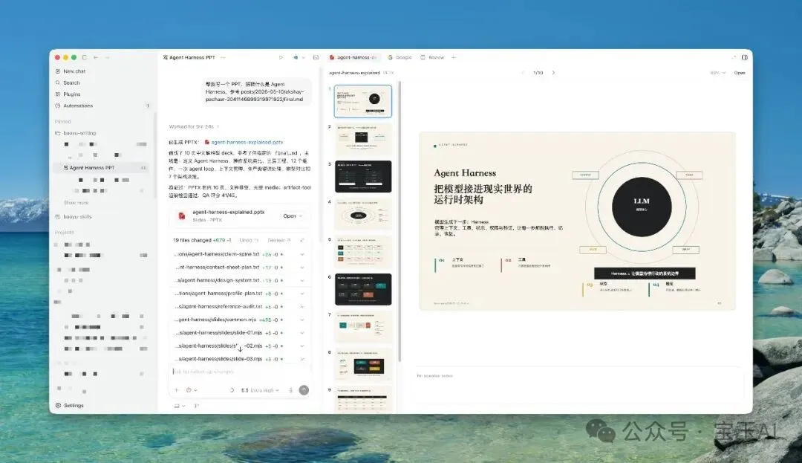Image resolution: width=802 pixels, height=463 pixels.
Task: Go forward with the right arrow
Action: (107, 57)
